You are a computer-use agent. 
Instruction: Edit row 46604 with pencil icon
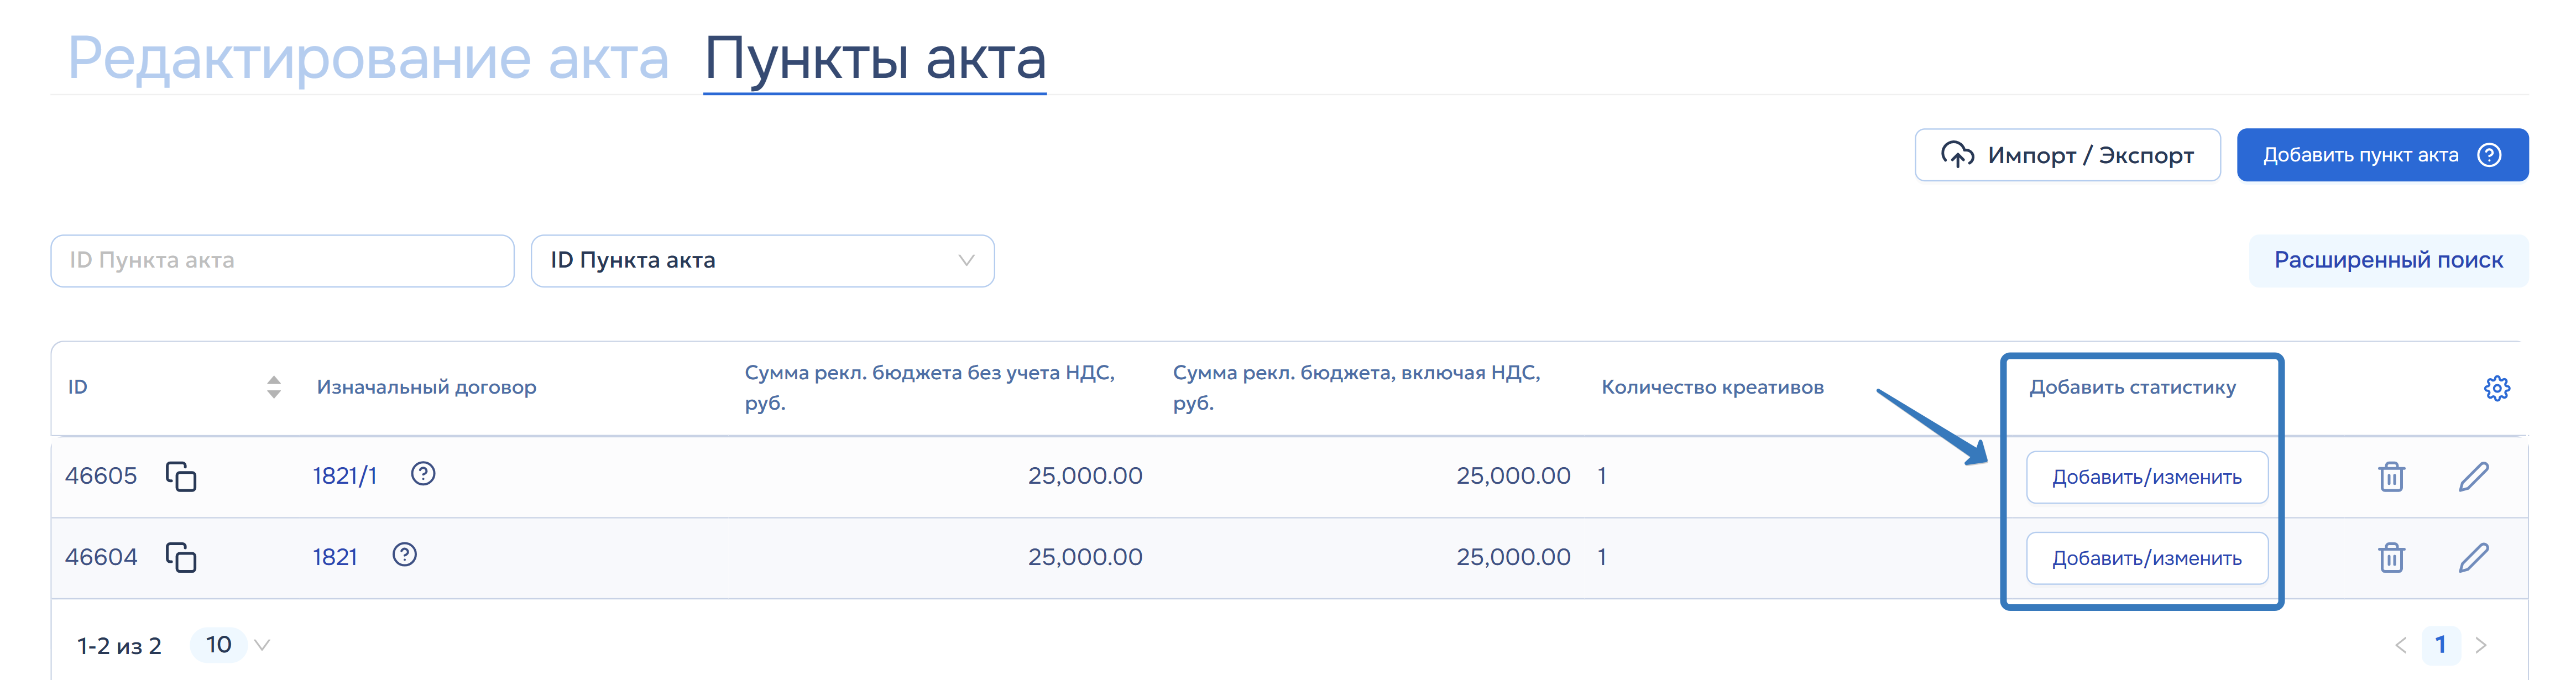point(2473,558)
